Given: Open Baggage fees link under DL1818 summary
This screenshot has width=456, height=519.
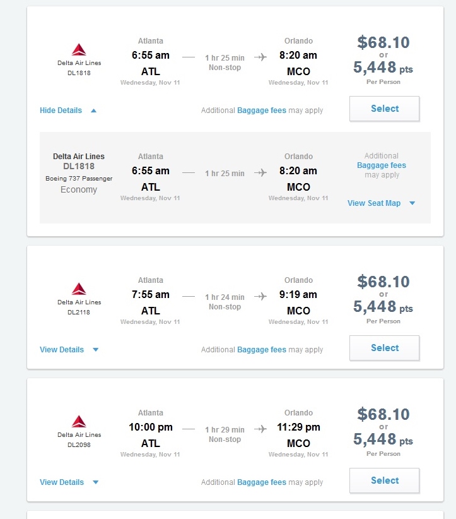Looking at the screenshot, I should pos(262,110).
